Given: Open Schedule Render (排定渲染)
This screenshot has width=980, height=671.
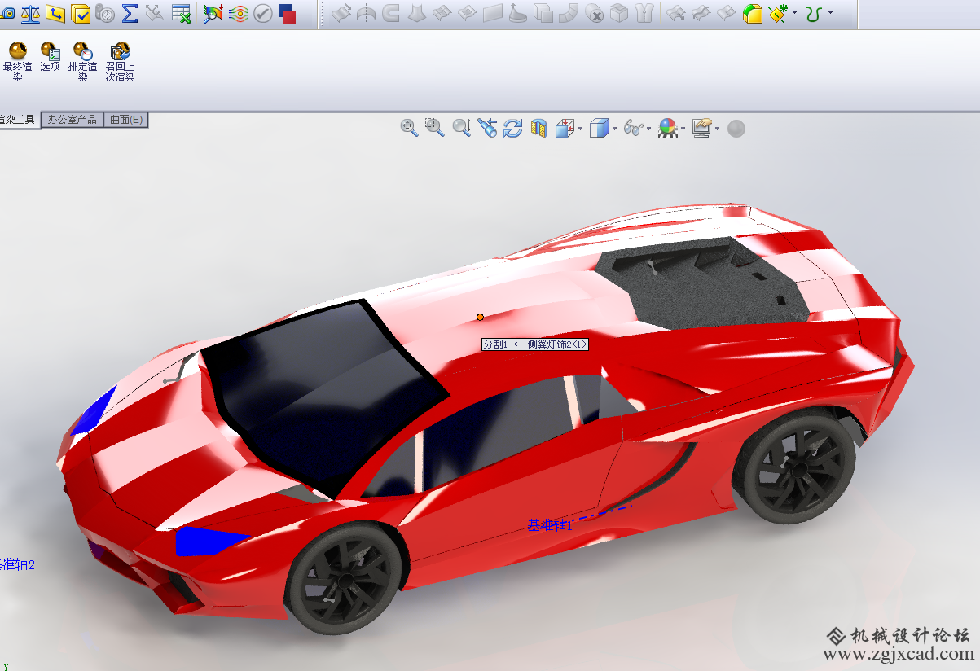Looking at the screenshot, I should pyautogui.click(x=83, y=62).
